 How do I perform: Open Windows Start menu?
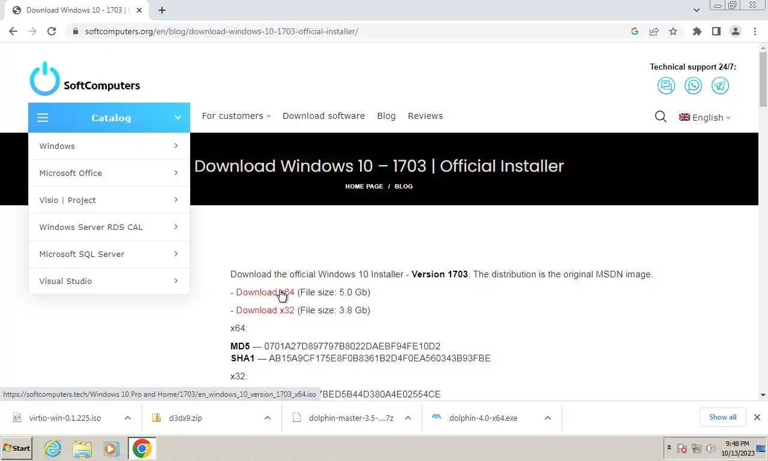[17, 448]
